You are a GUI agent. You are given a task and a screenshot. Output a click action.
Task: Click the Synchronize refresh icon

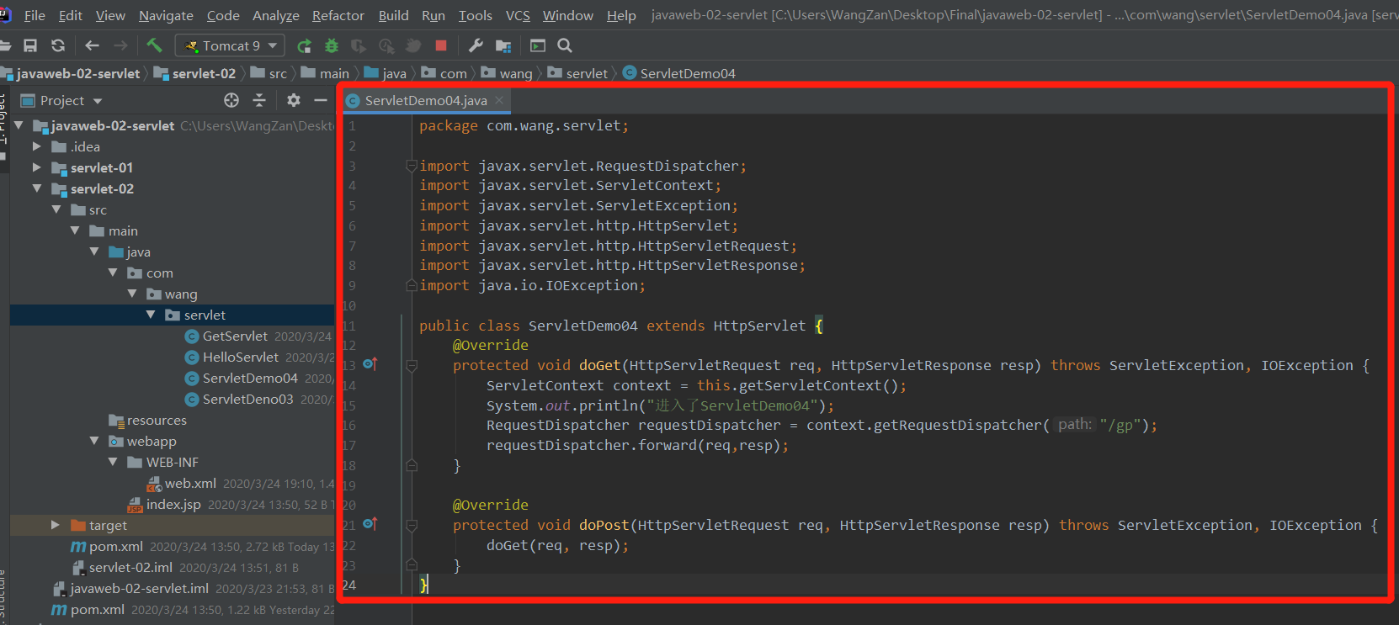(58, 45)
